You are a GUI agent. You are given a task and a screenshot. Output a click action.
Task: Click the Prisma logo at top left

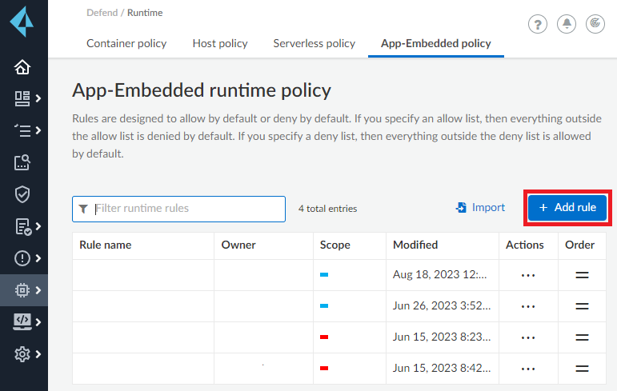pyautogui.click(x=22, y=22)
